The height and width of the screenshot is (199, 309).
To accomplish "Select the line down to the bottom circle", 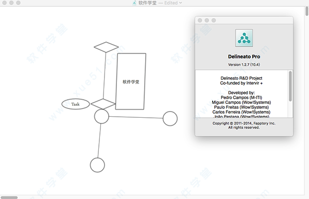I will point(99,141).
